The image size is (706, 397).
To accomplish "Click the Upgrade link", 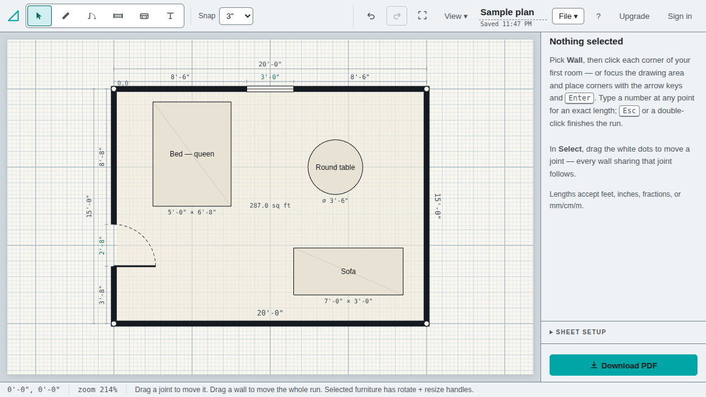I will click(x=634, y=16).
